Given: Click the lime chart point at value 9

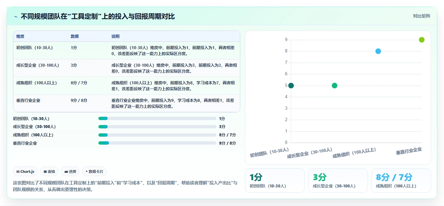Looking at the screenshot, I should tap(422, 40).
